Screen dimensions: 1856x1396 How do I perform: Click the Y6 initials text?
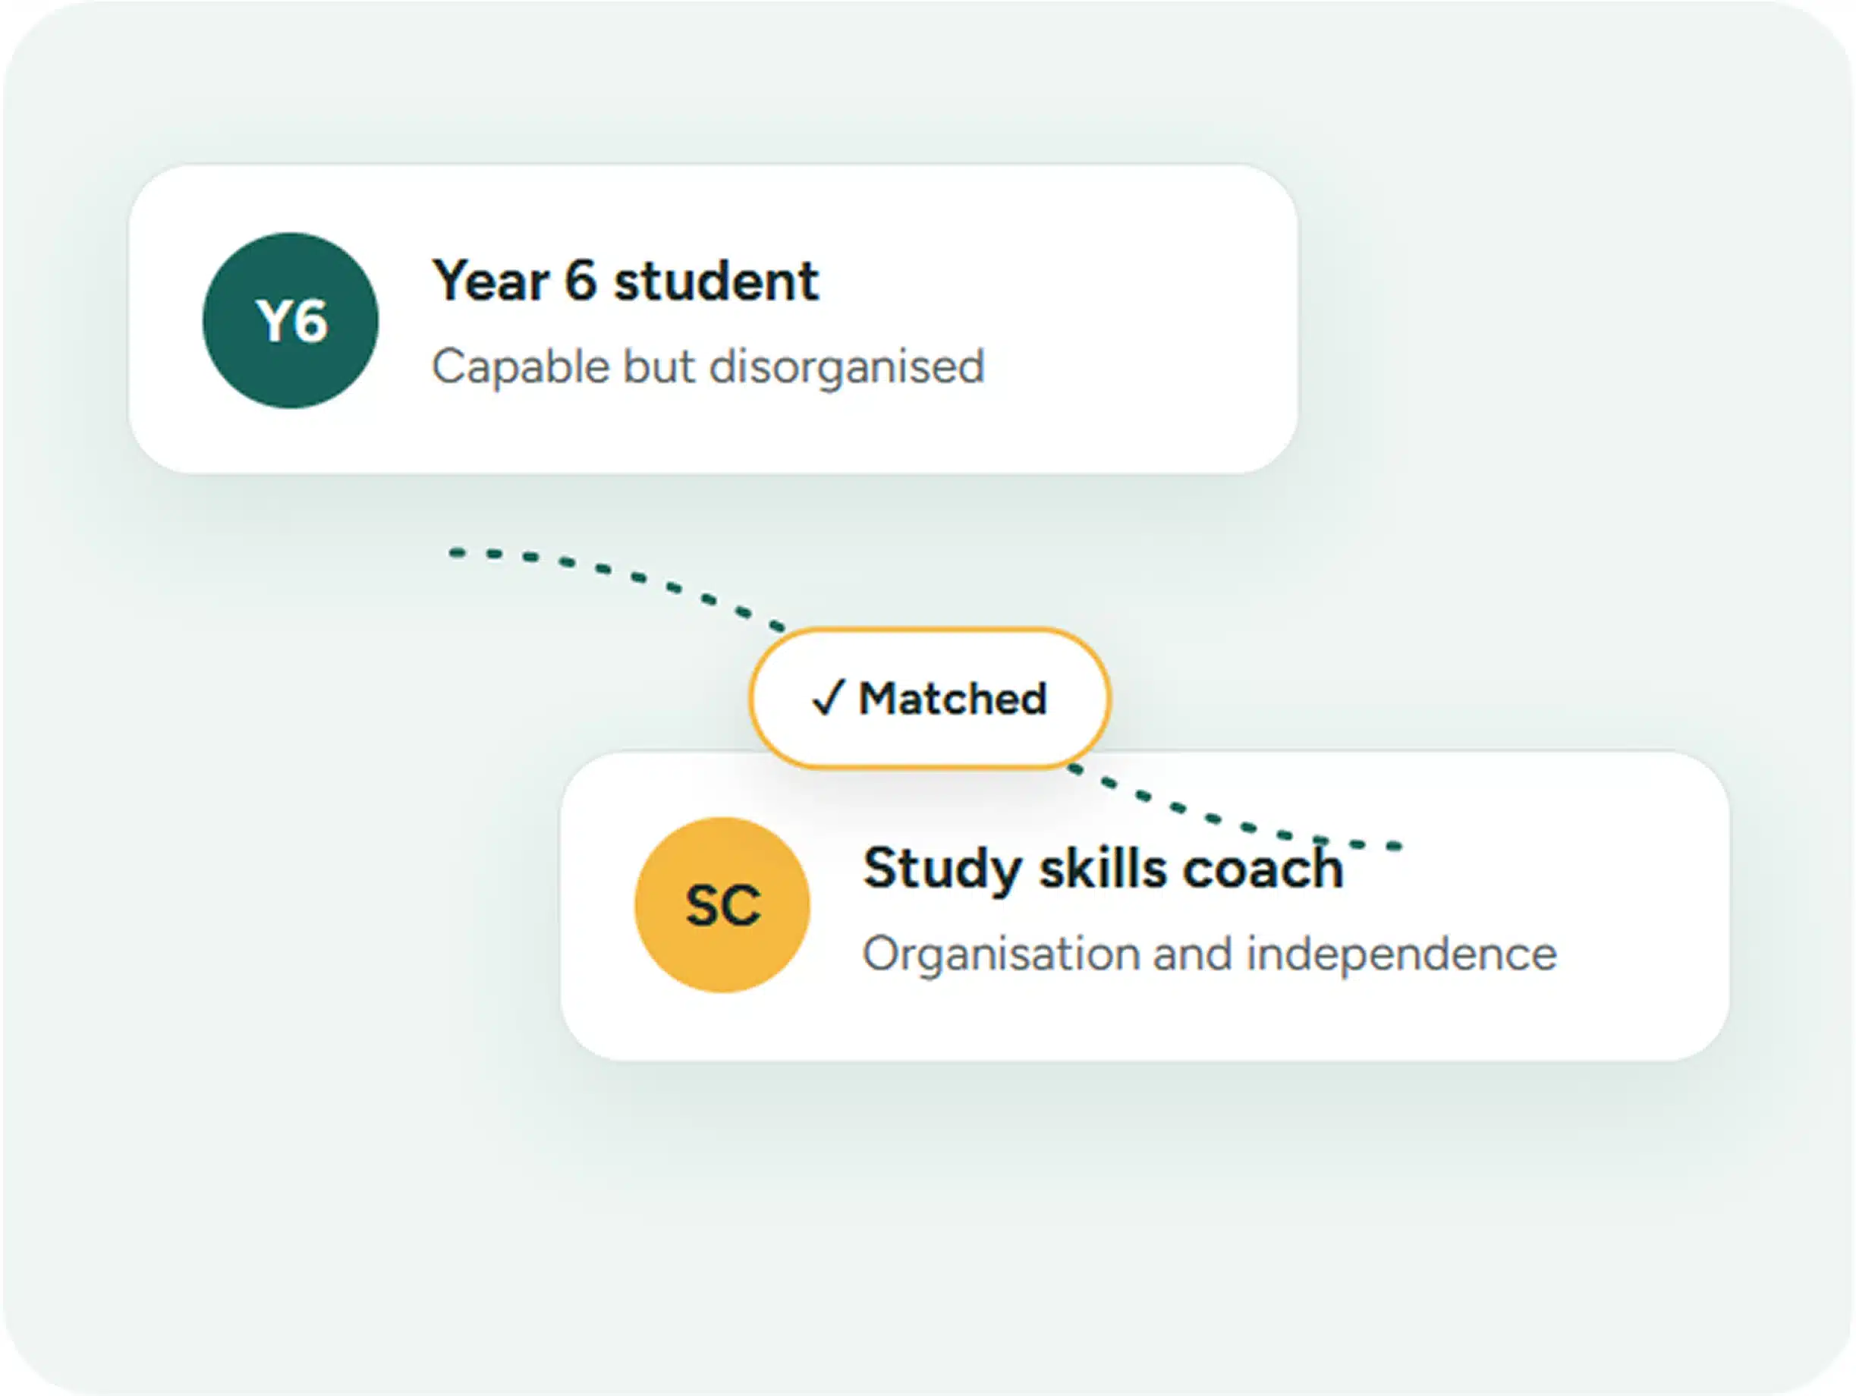[291, 322]
